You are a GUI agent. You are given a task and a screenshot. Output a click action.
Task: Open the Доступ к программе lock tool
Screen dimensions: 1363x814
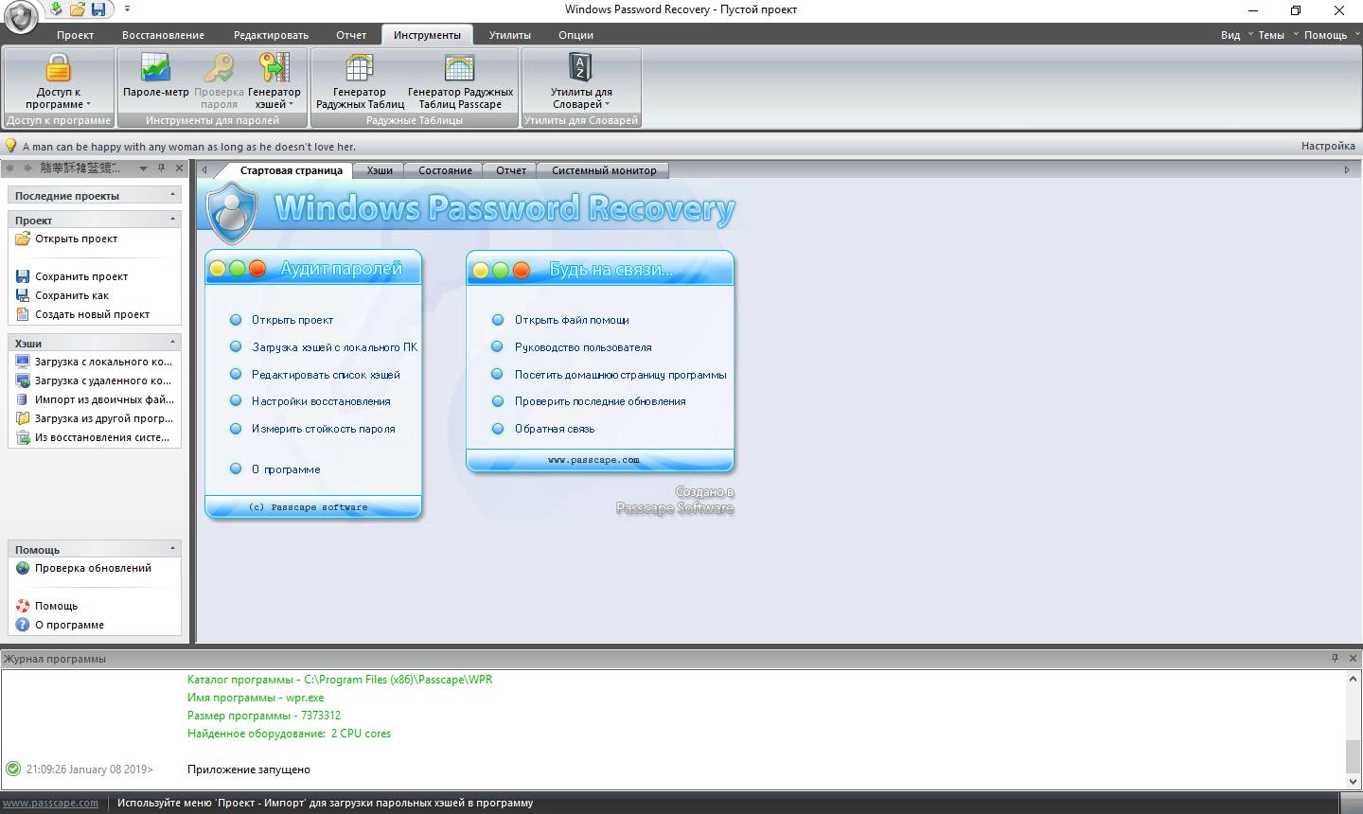coord(59,81)
